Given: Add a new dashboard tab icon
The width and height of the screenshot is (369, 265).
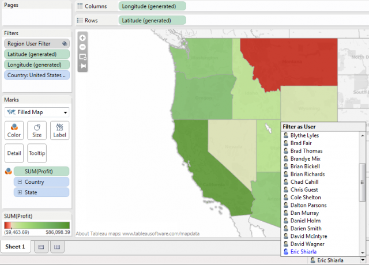Looking at the screenshot, I should coord(57,247).
